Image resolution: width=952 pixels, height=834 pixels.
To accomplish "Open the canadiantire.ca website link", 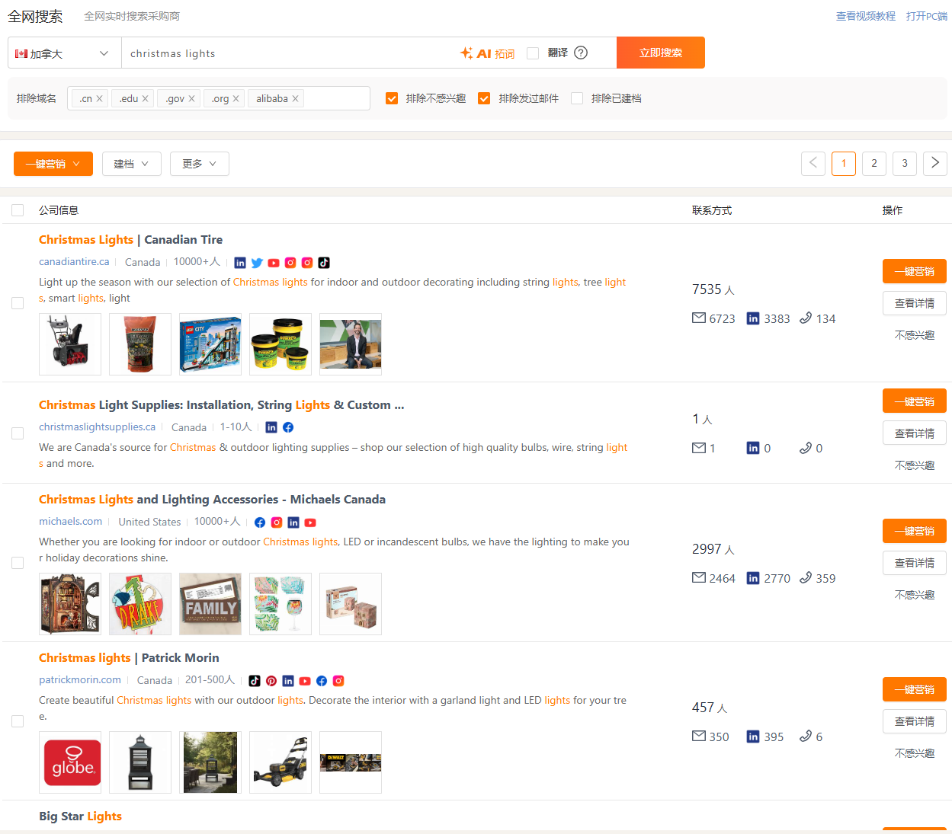I will [x=74, y=261].
